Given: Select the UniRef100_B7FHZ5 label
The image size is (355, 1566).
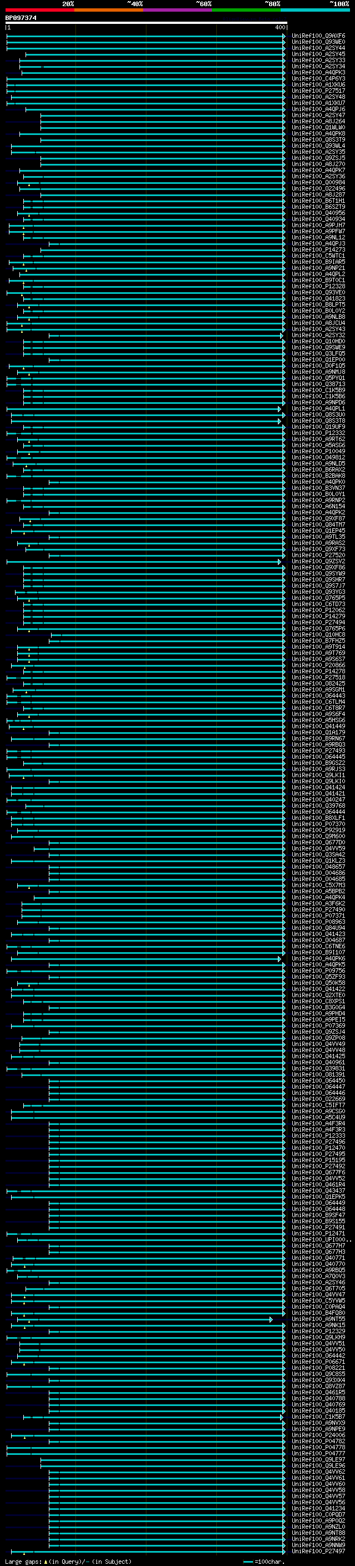Looking at the screenshot, I should point(318,640).
